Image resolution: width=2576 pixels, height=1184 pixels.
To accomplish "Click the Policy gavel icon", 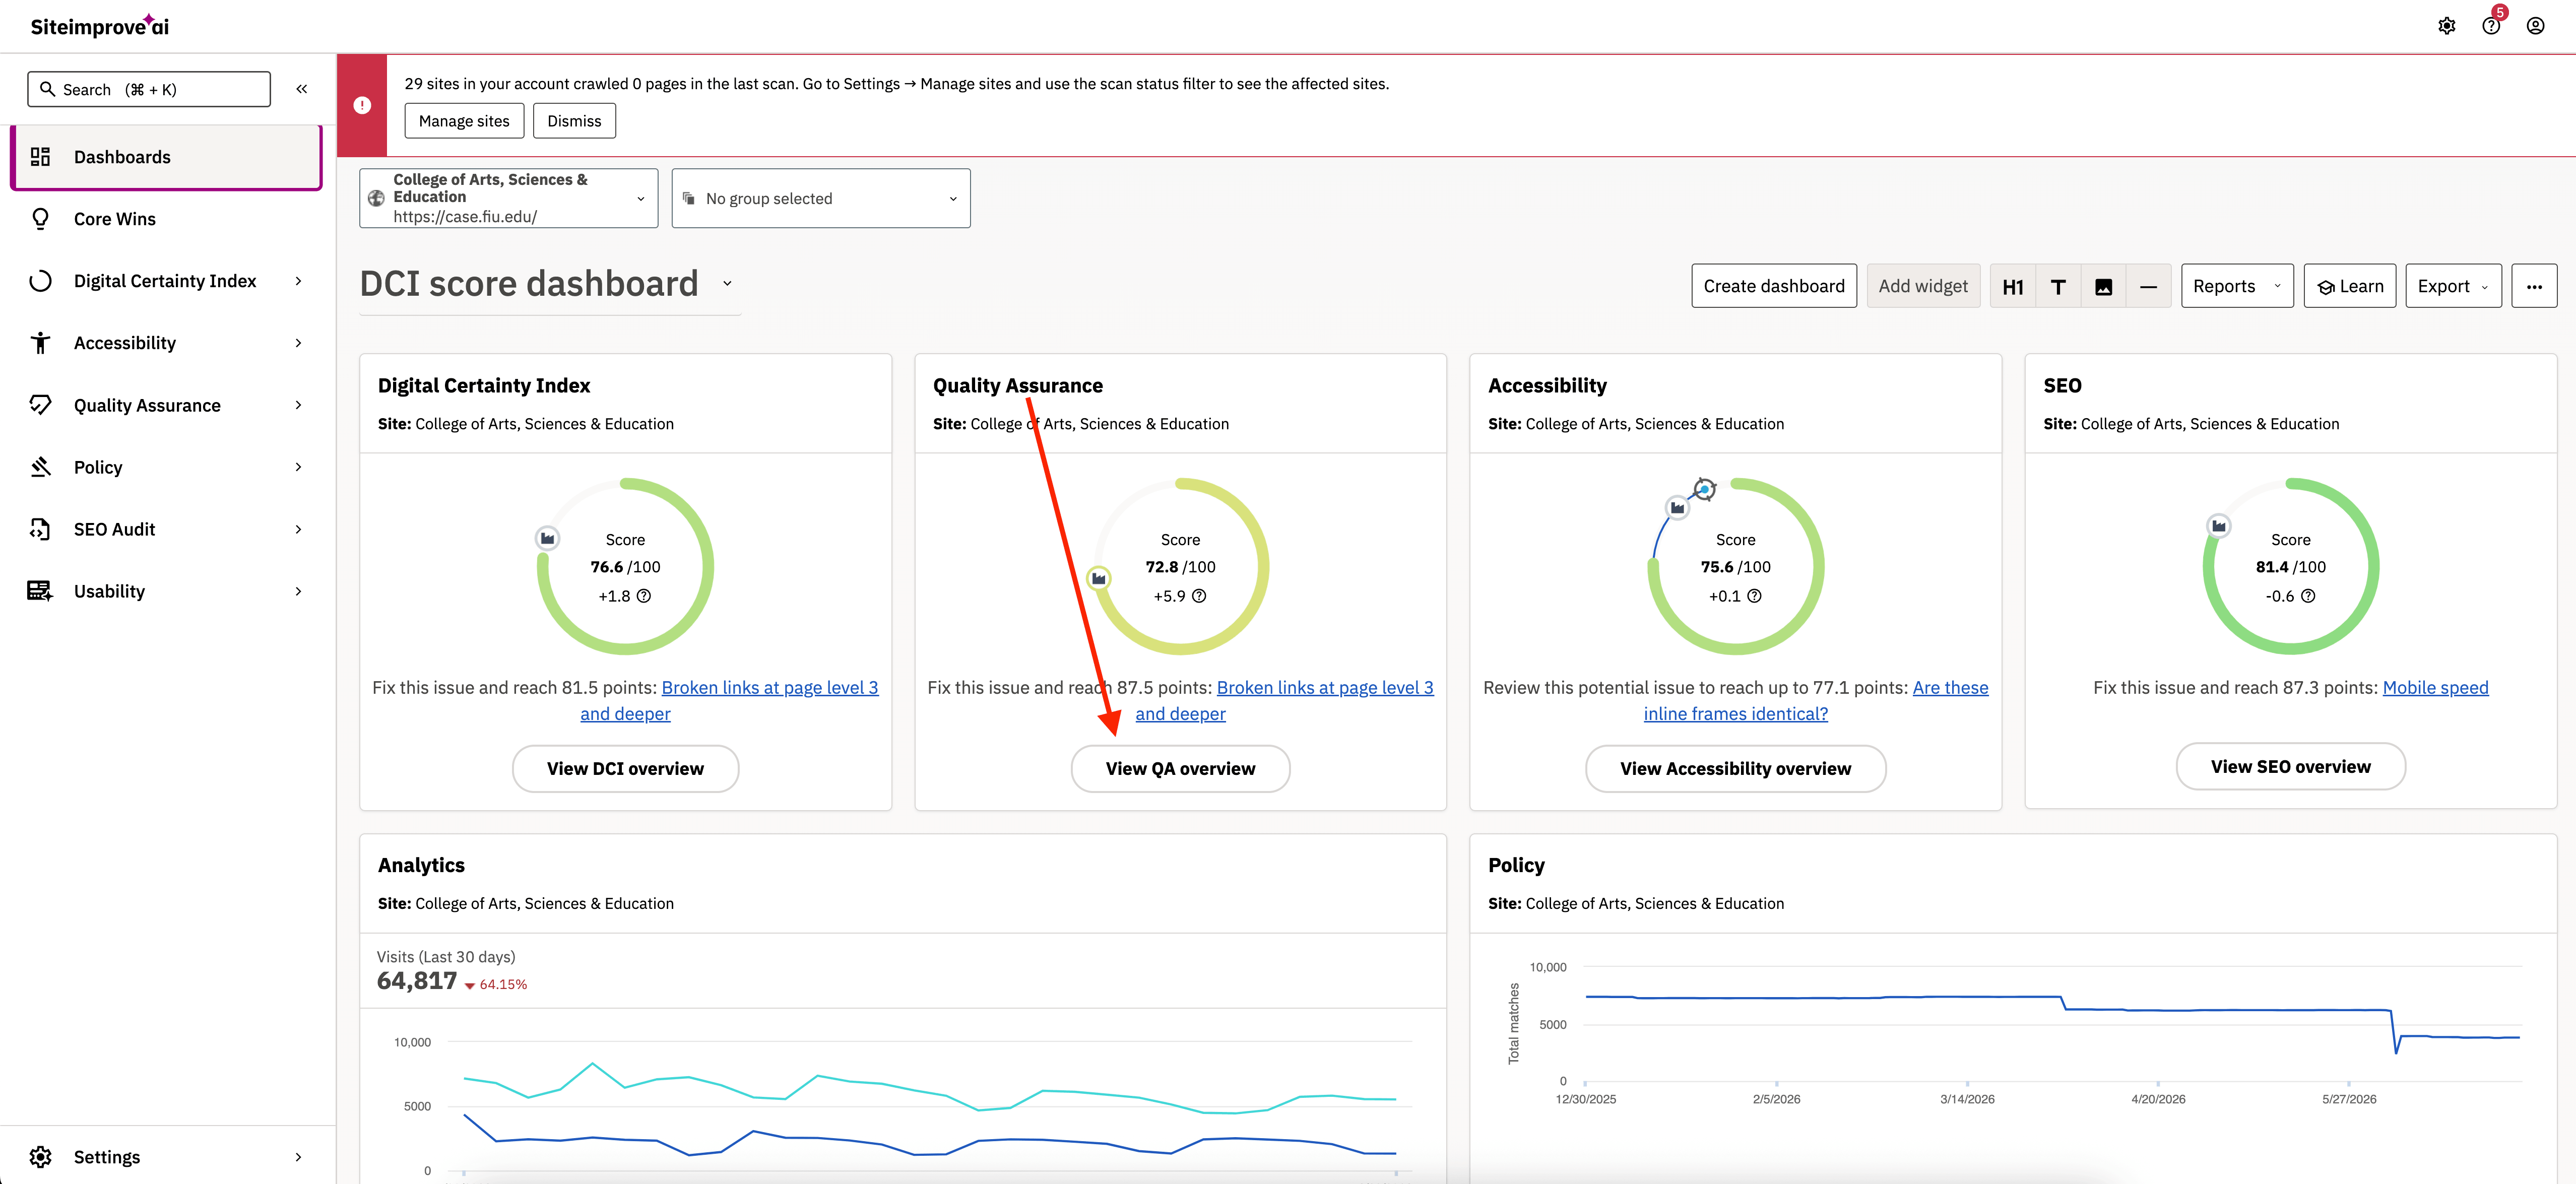I will 40,467.
